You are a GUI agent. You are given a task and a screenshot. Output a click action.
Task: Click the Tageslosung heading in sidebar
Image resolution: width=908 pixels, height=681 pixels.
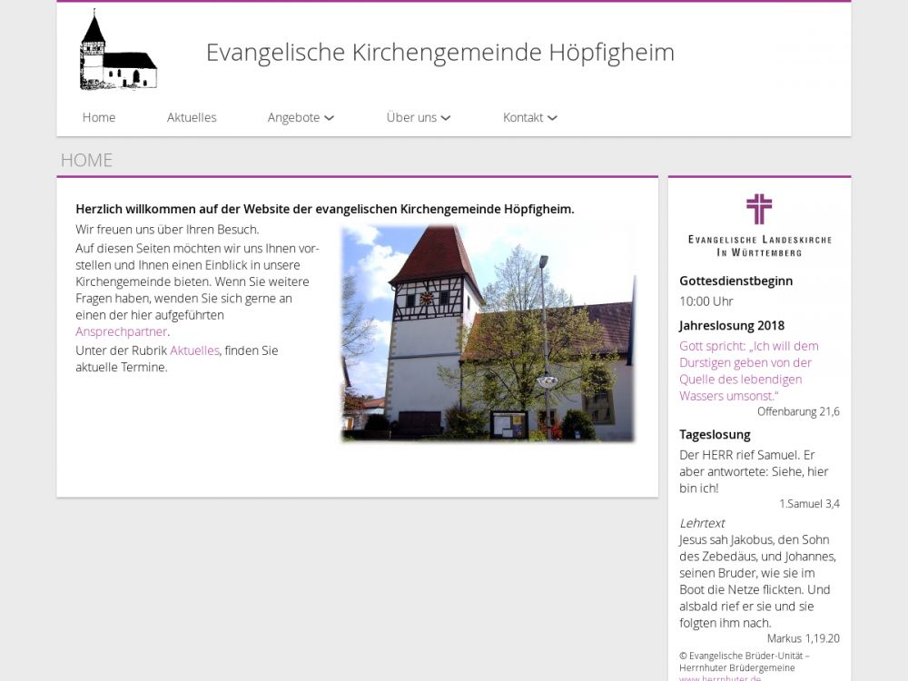click(x=715, y=434)
